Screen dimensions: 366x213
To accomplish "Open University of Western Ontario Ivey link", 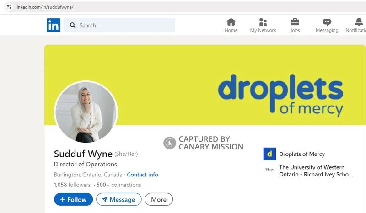I will coord(316,171).
